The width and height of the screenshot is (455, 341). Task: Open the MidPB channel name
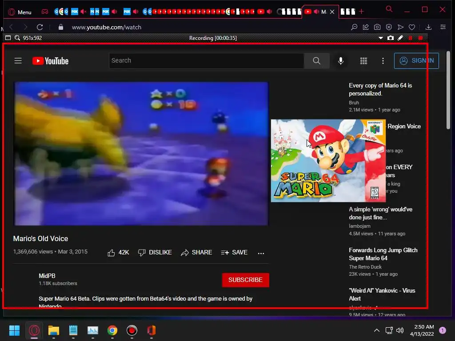coord(47,276)
